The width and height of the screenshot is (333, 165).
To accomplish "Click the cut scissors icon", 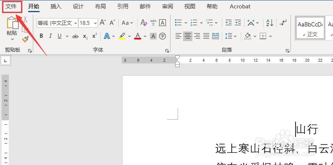I will pyautogui.click(x=25, y=19).
